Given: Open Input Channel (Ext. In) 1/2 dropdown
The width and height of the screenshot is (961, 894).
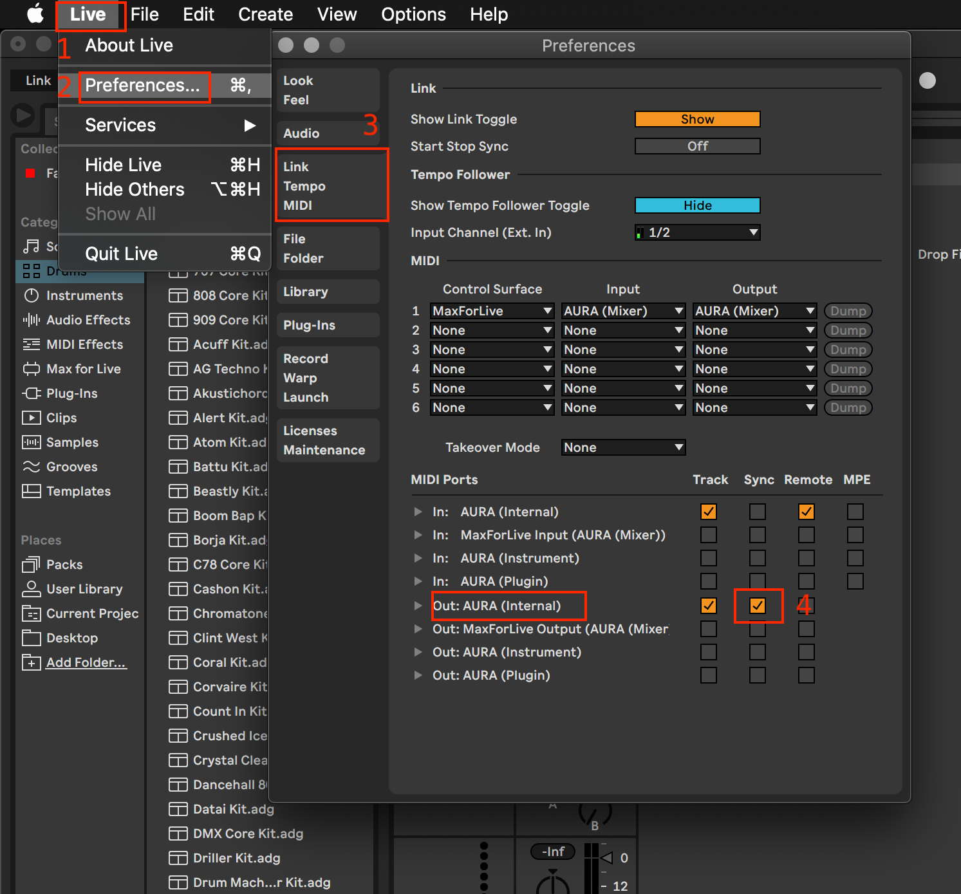Looking at the screenshot, I should click(x=698, y=232).
